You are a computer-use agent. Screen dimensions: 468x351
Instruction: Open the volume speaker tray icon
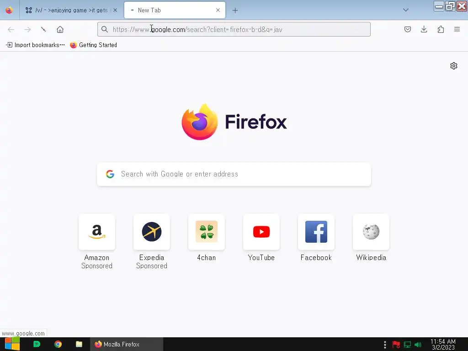(418, 345)
